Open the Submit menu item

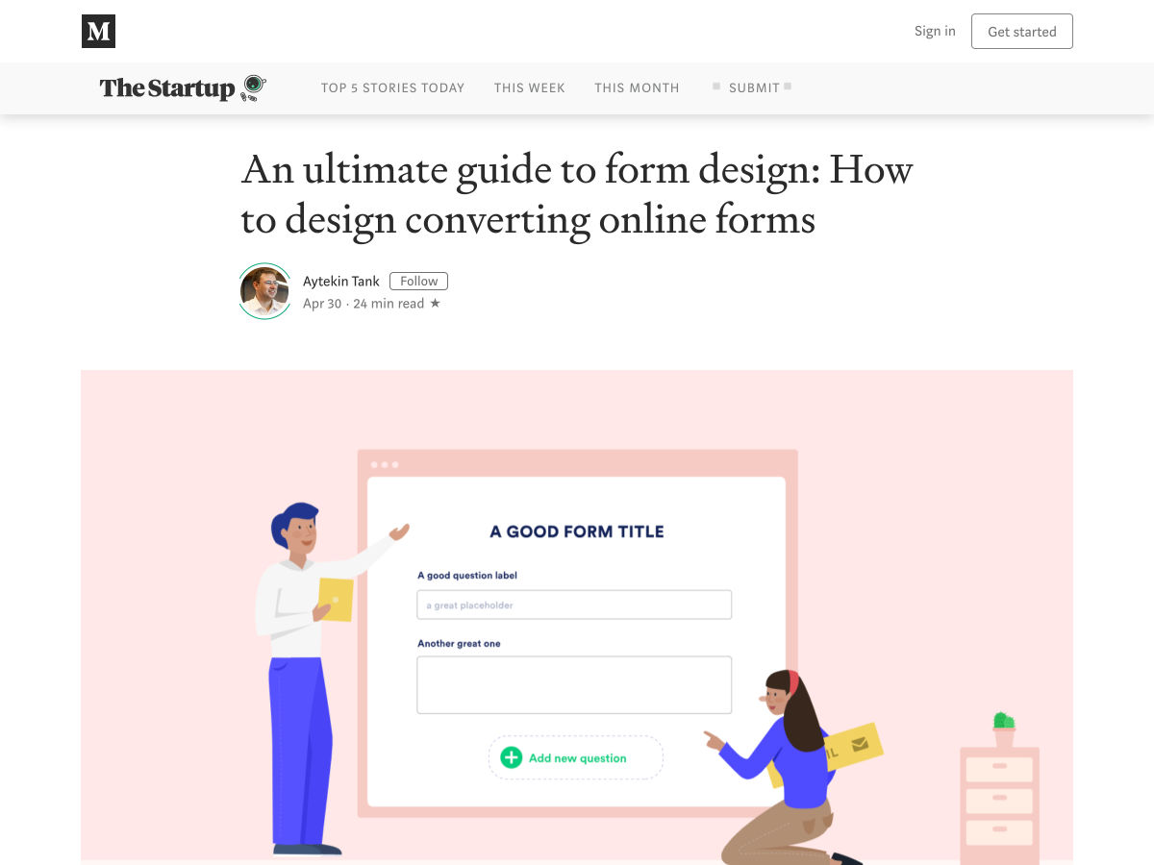pyautogui.click(x=754, y=87)
